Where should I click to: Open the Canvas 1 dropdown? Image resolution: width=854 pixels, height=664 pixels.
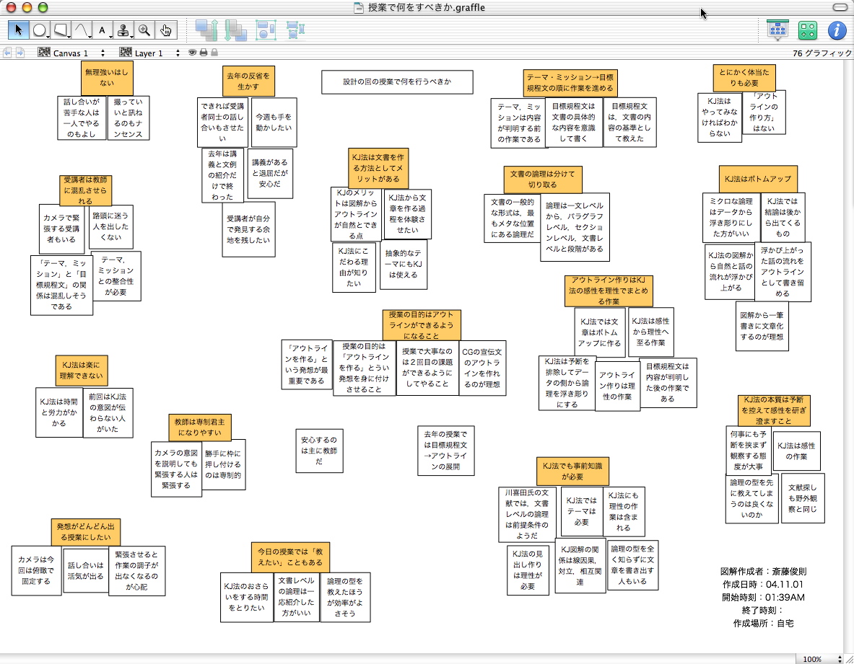[x=71, y=53]
